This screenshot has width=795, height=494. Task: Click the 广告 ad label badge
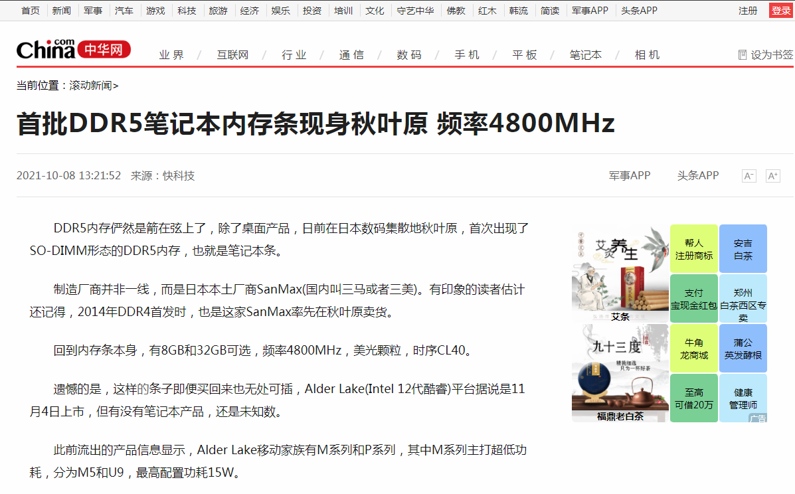click(758, 418)
